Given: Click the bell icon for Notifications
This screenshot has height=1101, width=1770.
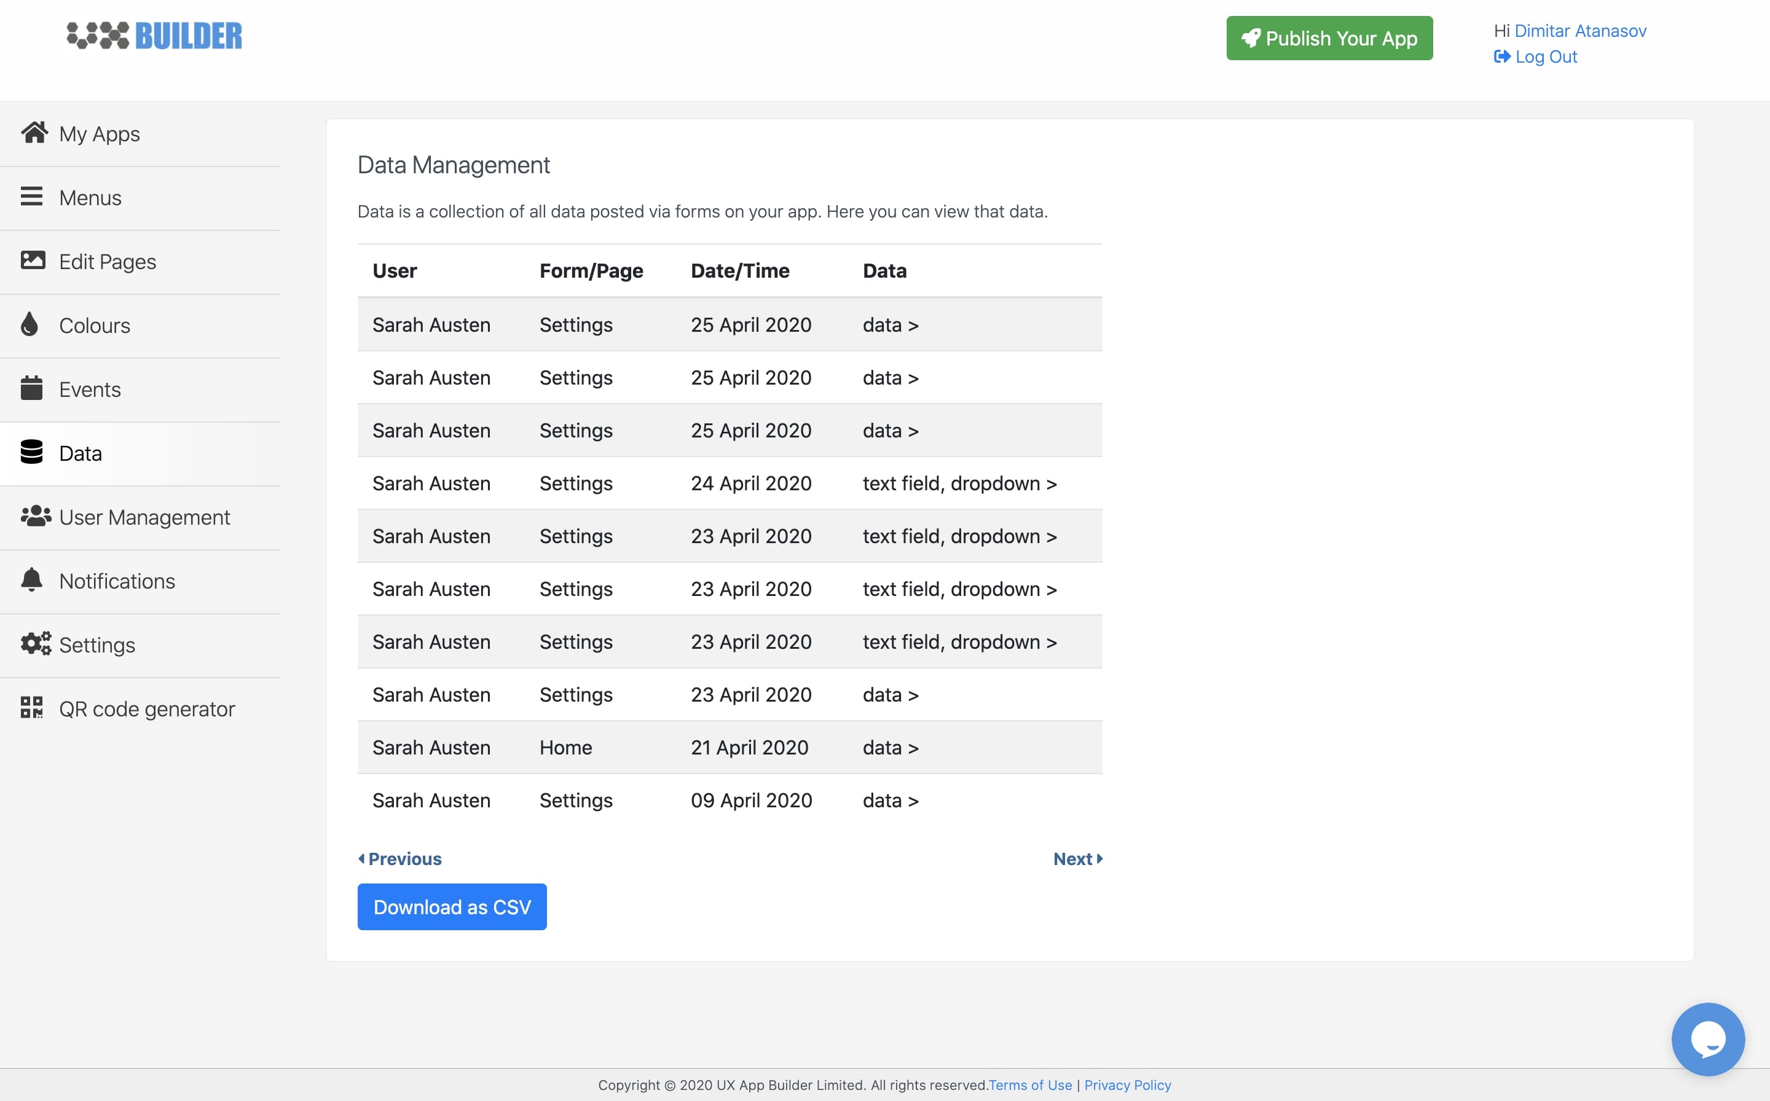Looking at the screenshot, I should [x=31, y=579].
